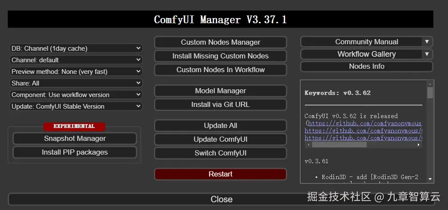
Task: Click the third github.com/comfyanonymous link
Action: [x=363, y=138]
